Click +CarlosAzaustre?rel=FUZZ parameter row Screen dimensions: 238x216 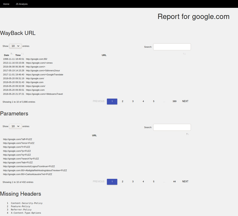28,174
